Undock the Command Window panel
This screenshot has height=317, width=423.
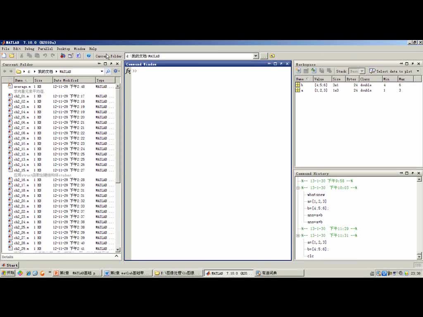click(x=281, y=64)
